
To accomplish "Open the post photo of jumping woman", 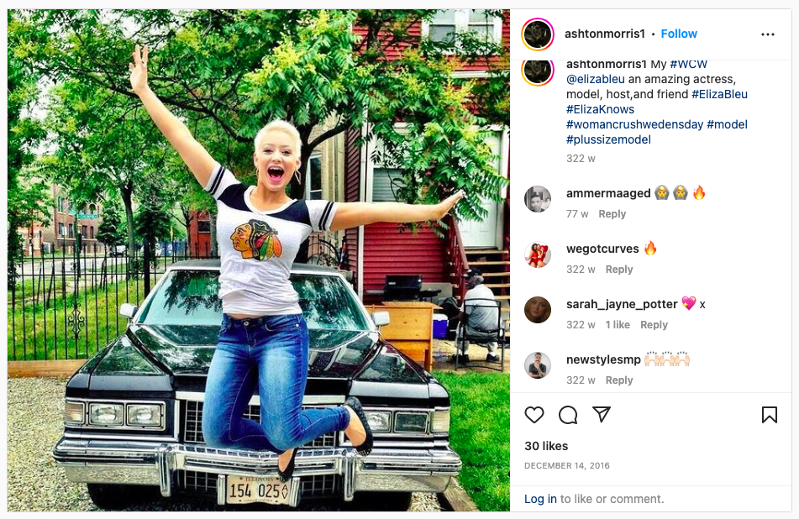I will 258,260.
